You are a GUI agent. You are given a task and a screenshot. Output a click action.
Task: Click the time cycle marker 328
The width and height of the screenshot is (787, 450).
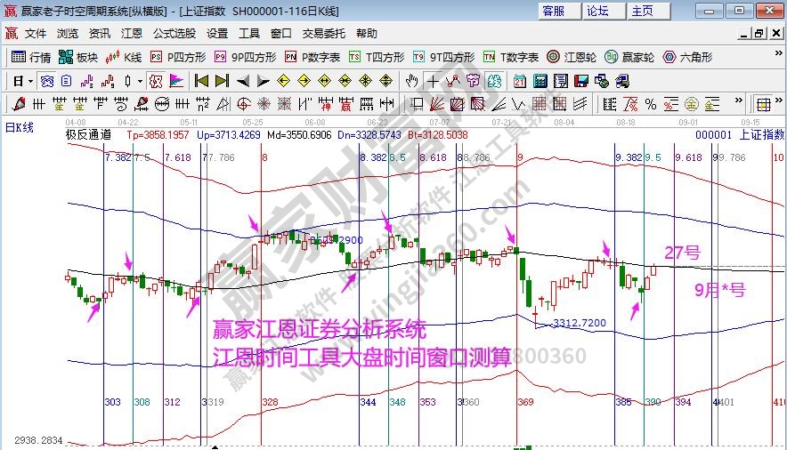(x=270, y=402)
